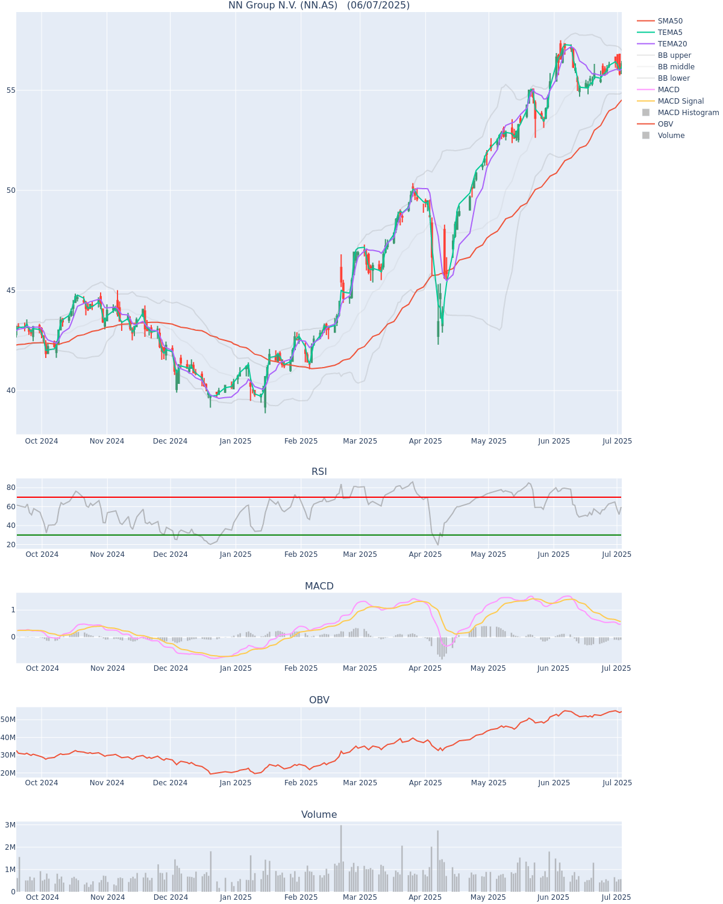This screenshot has width=723, height=904.
Task: Click the green RSI oversold line at 30
Action: pos(319,535)
